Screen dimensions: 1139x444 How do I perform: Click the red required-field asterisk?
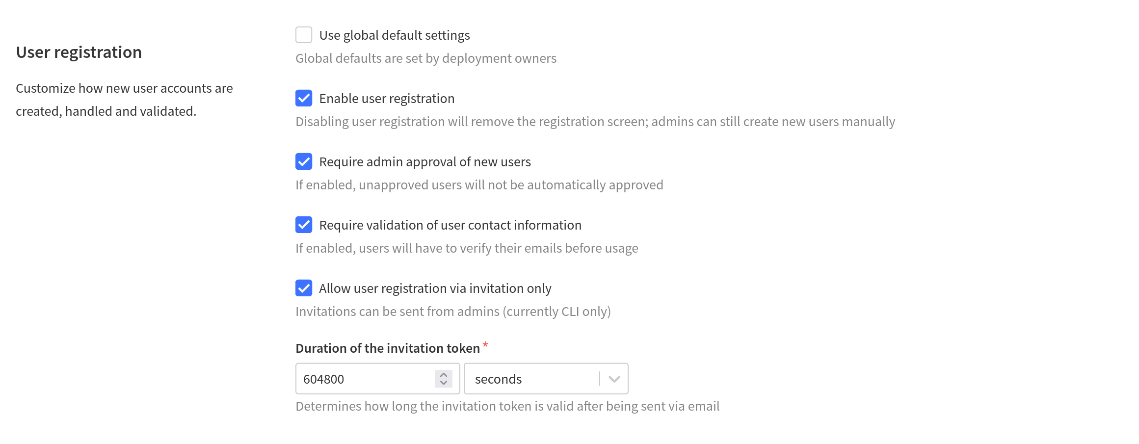[x=485, y=344]
